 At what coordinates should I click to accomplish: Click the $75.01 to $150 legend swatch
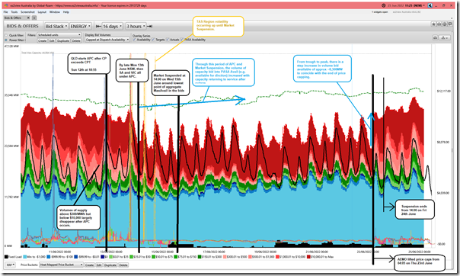point(176,257)
